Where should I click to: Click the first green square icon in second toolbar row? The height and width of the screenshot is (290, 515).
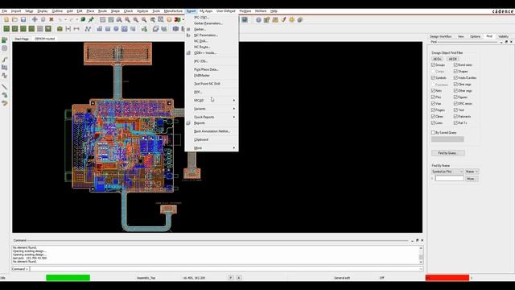coord(6,29)
